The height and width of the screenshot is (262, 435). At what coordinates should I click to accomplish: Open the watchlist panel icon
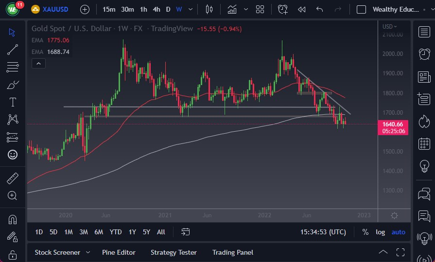[424, 32]
